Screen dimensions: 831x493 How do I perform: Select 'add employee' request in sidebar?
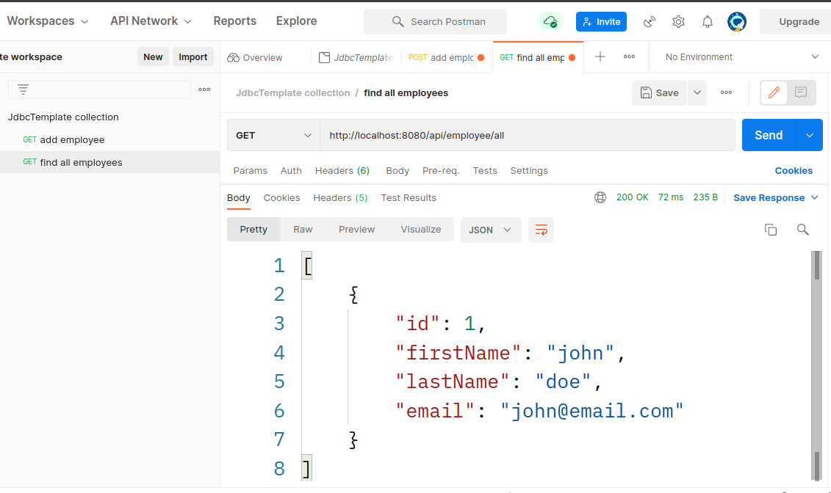(x=109, y=139)
